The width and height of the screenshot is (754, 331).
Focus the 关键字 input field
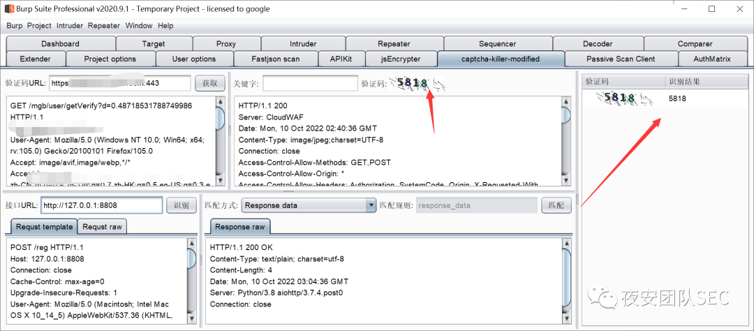[x=310, y=83]
